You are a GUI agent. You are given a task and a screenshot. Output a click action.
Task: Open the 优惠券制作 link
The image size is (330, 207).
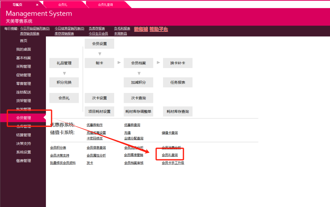pos(94,125)
